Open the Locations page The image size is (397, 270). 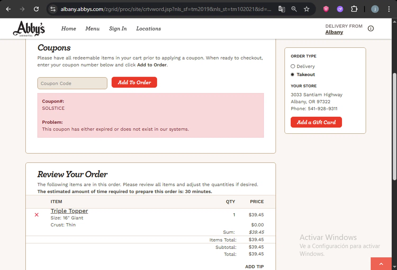pos(148,29)
